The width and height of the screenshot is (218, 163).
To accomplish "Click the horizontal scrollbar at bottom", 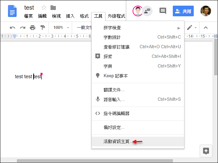I will pyautogui.click(x=95, y=161).
